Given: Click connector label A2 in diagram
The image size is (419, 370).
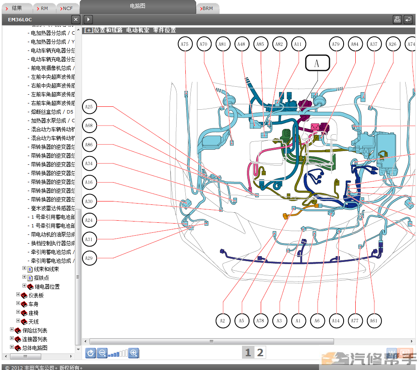Looking at the screenshot, I should (223, 320).
